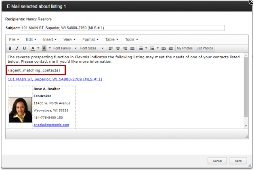This screenshot has width=254, height=170.
Task: Center align the text
Action: [118, 48]
